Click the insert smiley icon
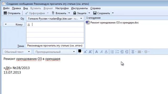This screenshot has width=168, height=94. click(x=146, y=52)
